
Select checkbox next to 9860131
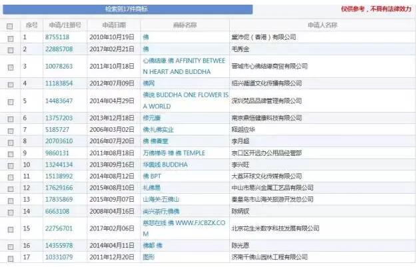[11, 154]
